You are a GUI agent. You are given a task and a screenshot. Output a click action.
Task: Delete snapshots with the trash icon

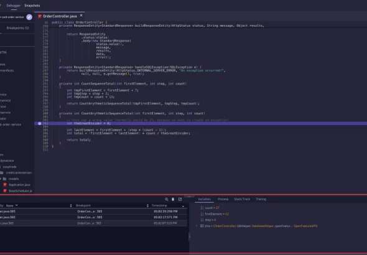click(x=173, y=199)
